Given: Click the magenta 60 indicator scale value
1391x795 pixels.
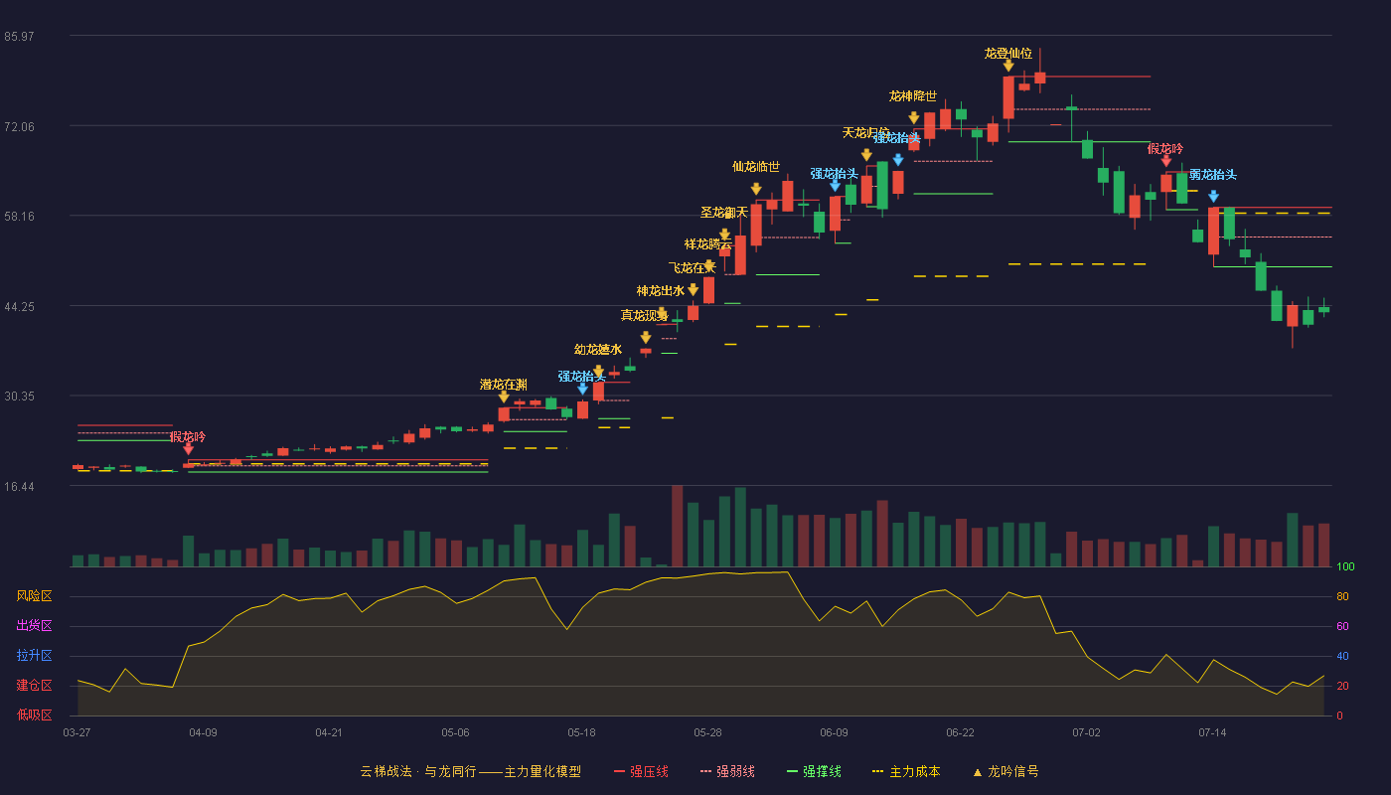Looking at the screenshot, I should (x=1342, y=626).
